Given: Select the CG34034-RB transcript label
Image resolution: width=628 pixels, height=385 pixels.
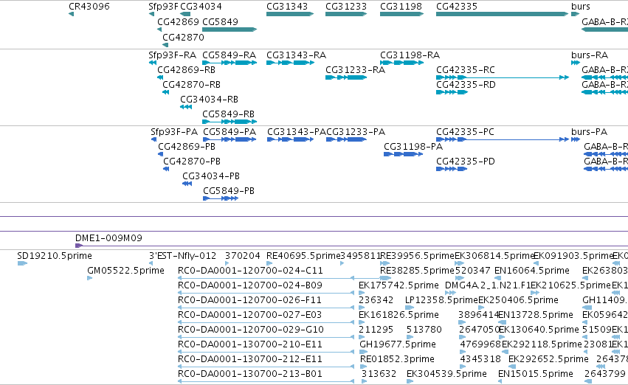Looking at the screenshot, I should 209,99.
